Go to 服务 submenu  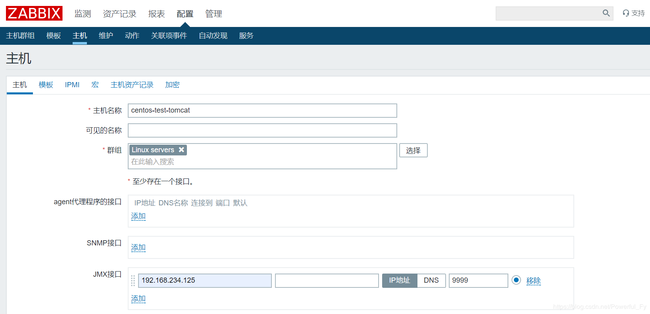(x=246, y=36)
